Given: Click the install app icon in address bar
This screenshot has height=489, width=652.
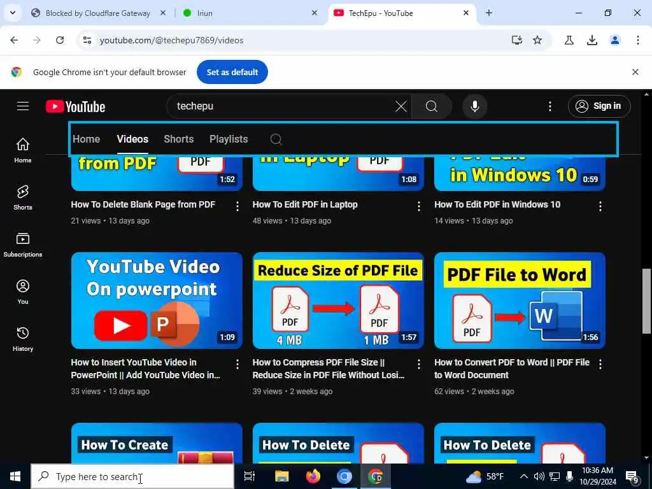Looking at the screenshot, I should point(517,40).
